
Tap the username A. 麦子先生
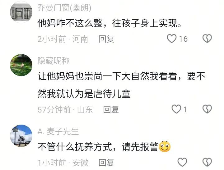58,131
